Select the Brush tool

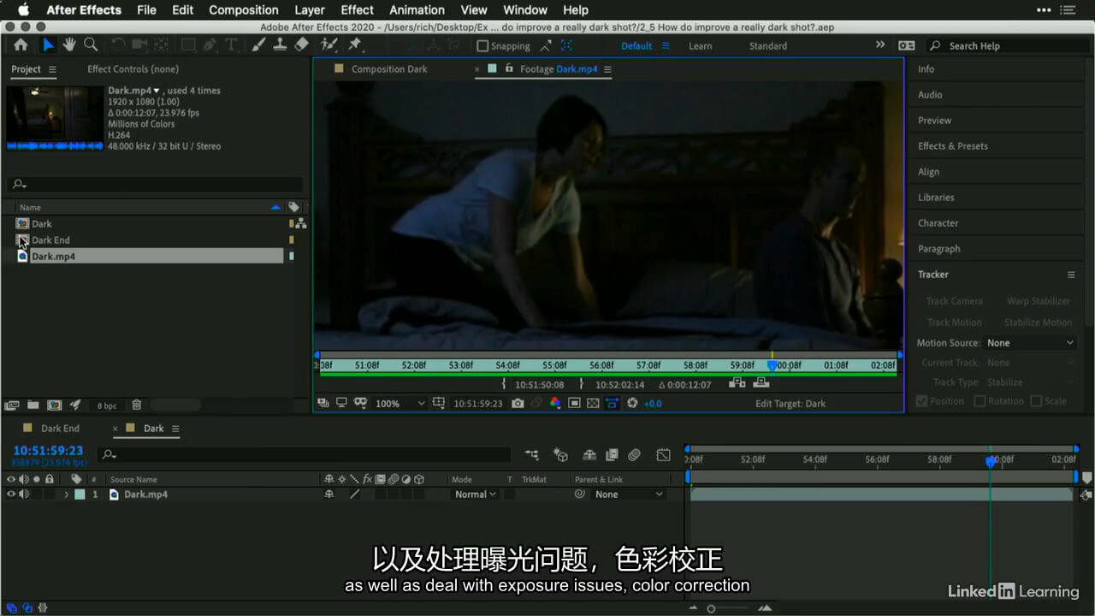(259, 45)
